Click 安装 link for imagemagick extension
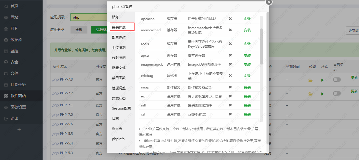Viewport: 359px width, 160px height. (x=247, y=65)
